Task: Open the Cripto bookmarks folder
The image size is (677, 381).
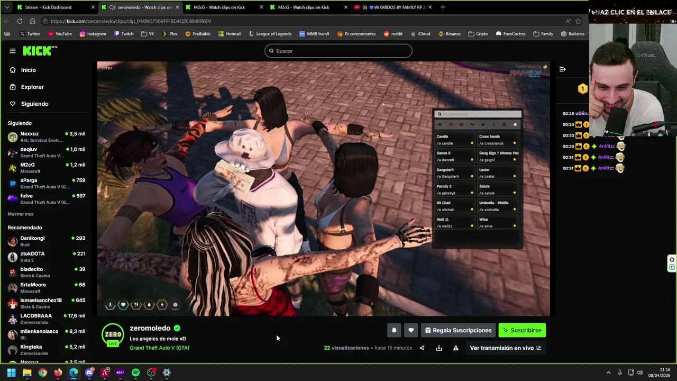Action: (x=478, y=34)
